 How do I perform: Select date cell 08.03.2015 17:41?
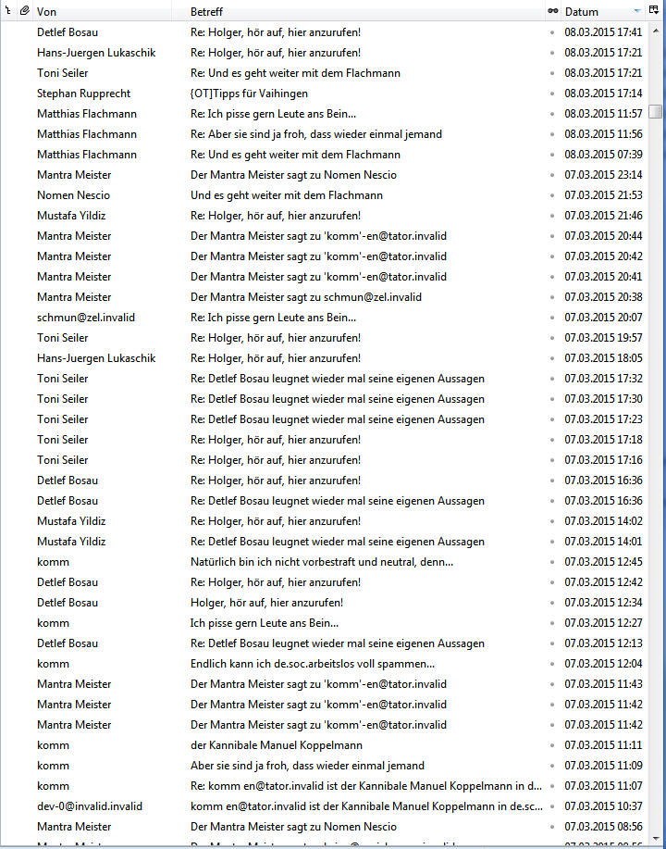[603, 32]
